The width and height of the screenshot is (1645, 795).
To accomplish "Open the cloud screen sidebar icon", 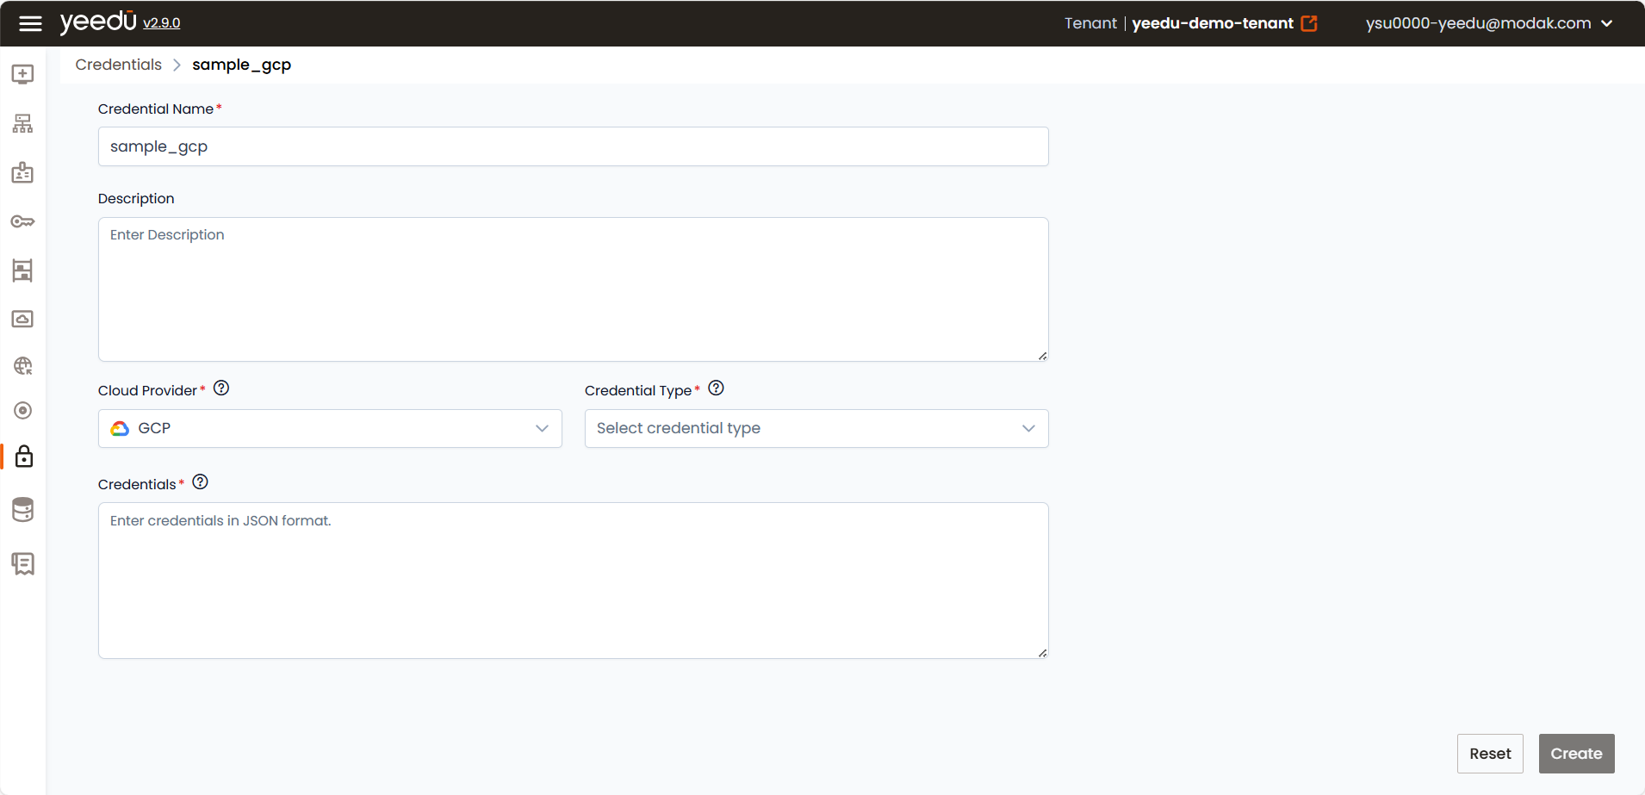I will coord(23,319).
